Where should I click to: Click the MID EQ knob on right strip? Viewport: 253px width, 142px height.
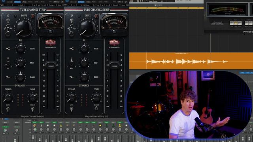(84, 63)
